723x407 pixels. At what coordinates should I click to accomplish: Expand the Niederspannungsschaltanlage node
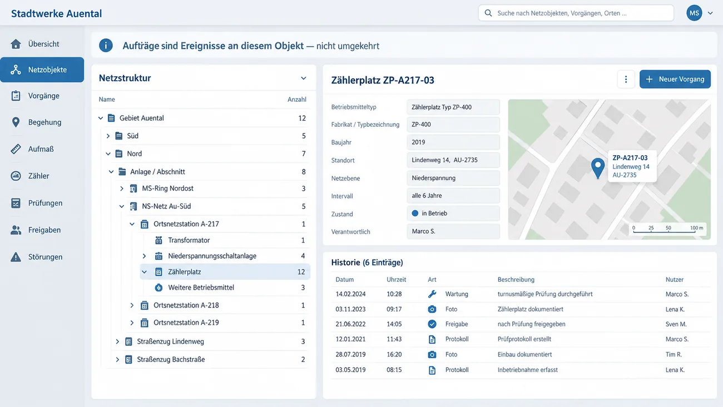pyautogui.click(x=144, y=256)
